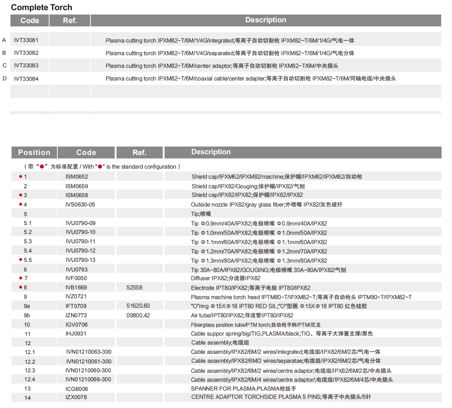Select the IPXM82-T/6M/center adaptor torch description
This screenshot has width=452, height=408.
[222, 66]
